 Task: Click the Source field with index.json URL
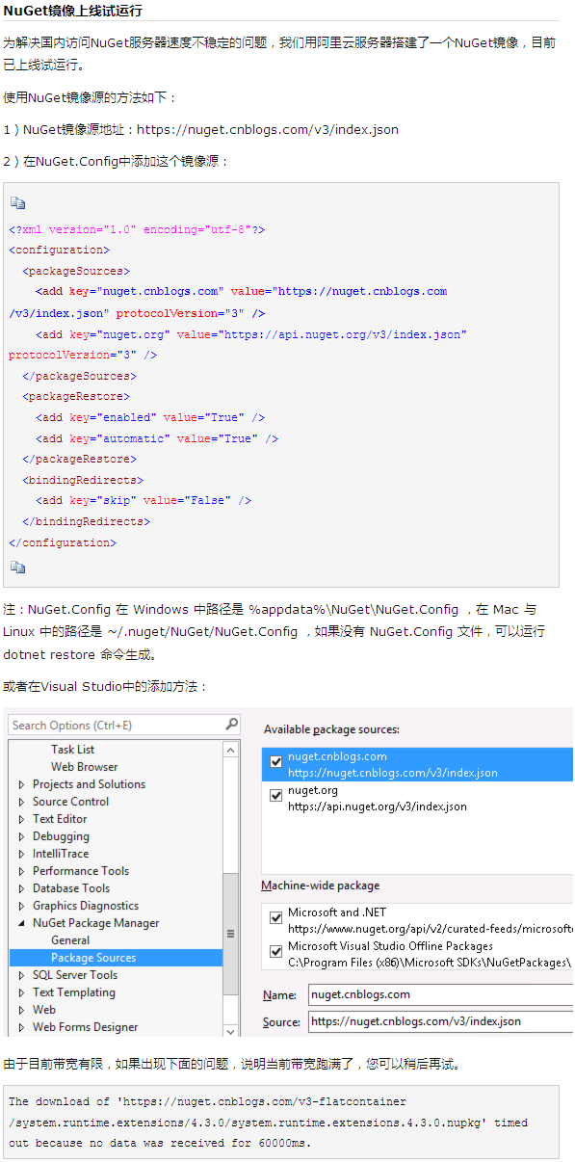point(440,1021)
